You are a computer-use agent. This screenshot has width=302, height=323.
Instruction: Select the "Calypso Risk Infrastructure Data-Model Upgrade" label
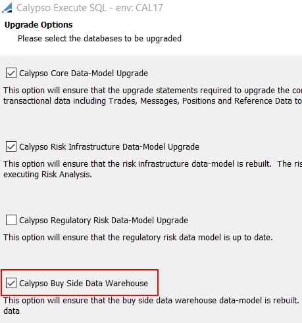(109, 147)
